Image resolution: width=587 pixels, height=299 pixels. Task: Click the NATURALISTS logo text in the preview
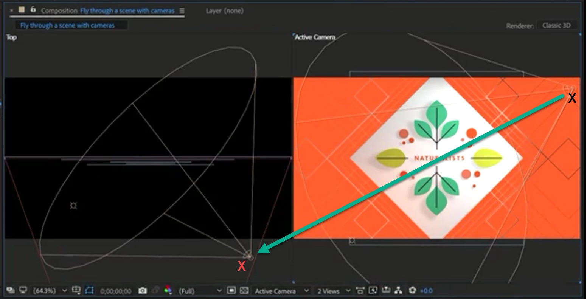click(439, 158)
